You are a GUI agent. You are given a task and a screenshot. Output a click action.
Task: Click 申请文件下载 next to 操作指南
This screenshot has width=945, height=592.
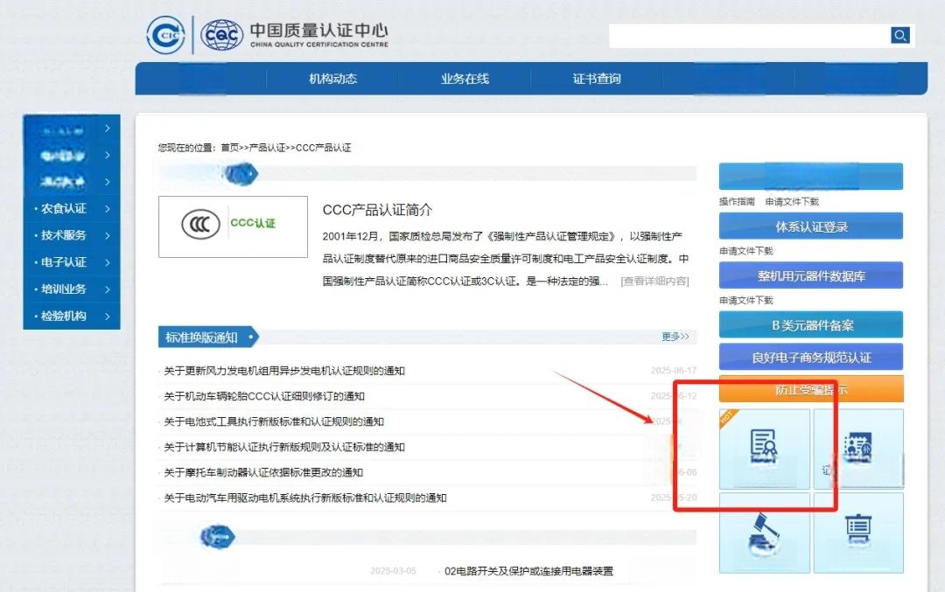(792, 202)
